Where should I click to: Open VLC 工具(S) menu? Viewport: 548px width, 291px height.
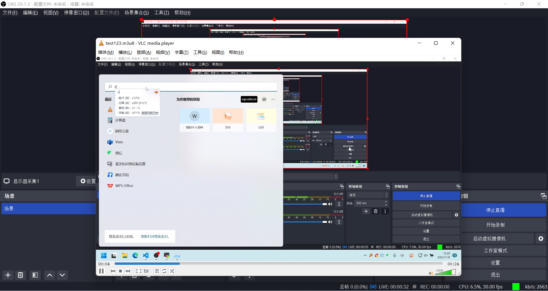click(200, 52)
